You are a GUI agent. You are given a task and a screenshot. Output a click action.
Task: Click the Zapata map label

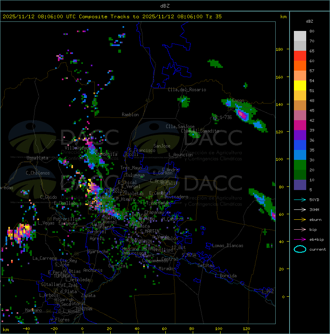pyautogui.click(x=88, y=296)
